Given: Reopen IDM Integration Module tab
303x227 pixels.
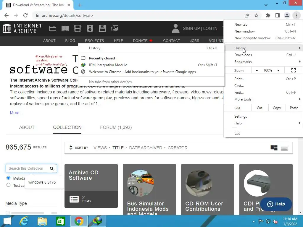Looking at the screenshot, I should pyautogui.click(x=151, y=65).
